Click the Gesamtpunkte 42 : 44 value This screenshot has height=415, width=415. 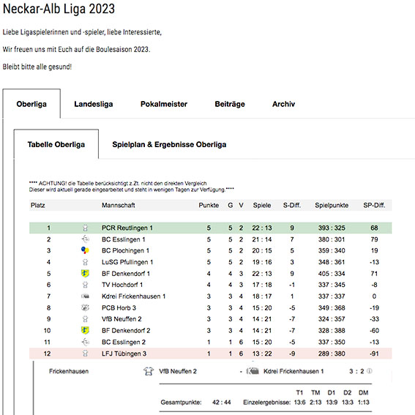222,403
